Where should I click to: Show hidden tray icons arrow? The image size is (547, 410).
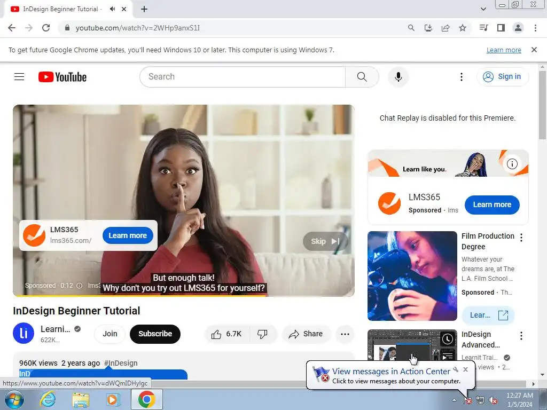coord(454,400)
